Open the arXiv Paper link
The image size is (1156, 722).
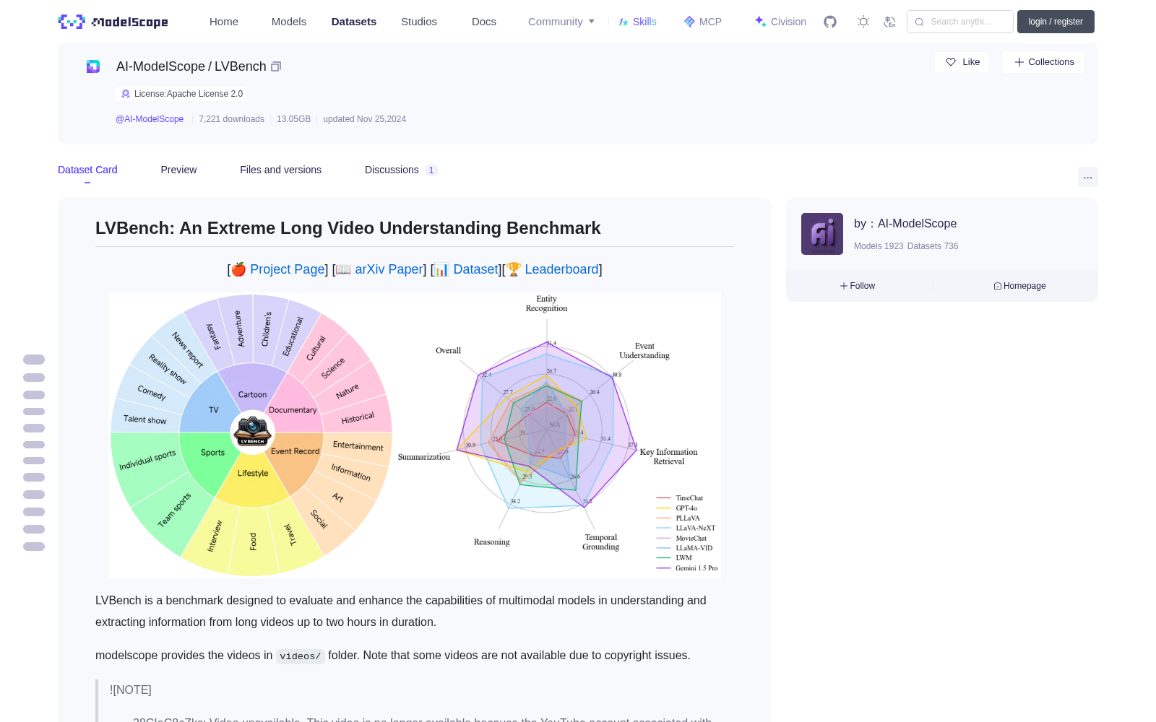(389, 269)
